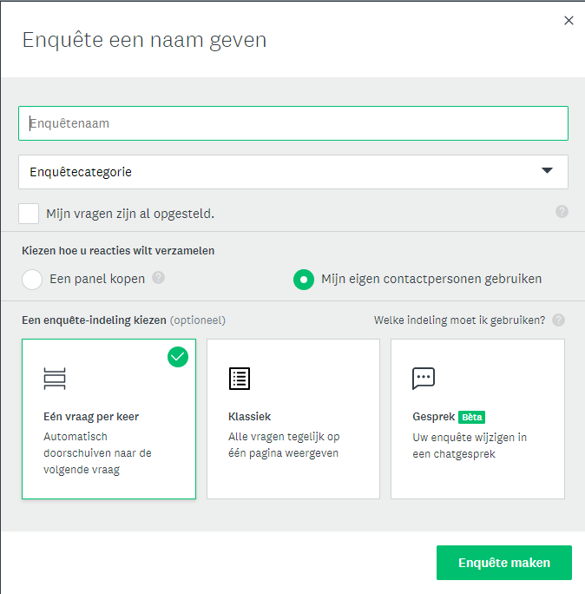Click 'Welke indeling moet ik gebruiken?' link

459,320
